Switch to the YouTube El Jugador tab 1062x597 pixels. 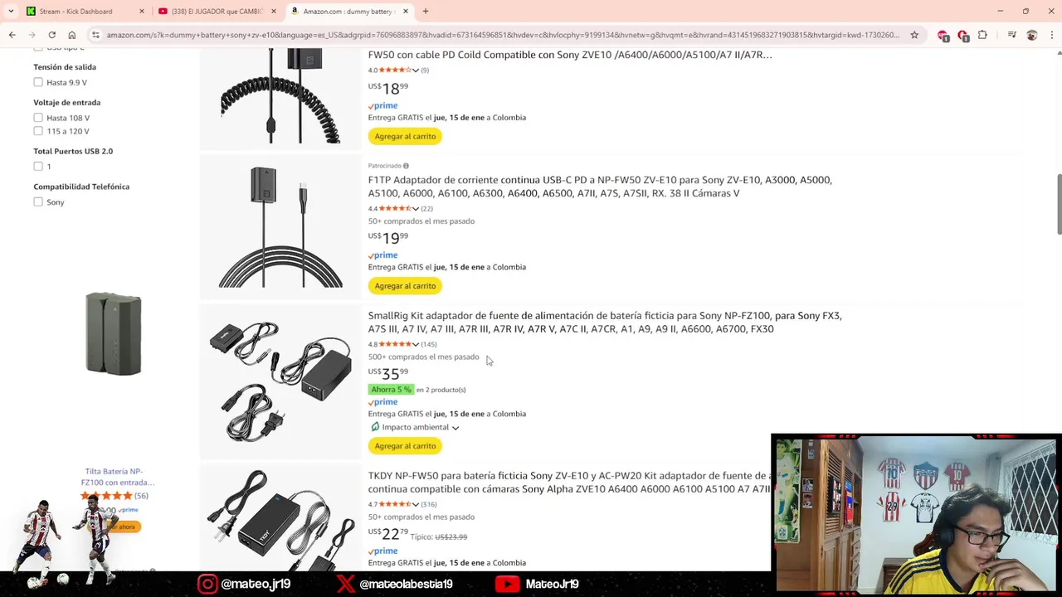216,12
